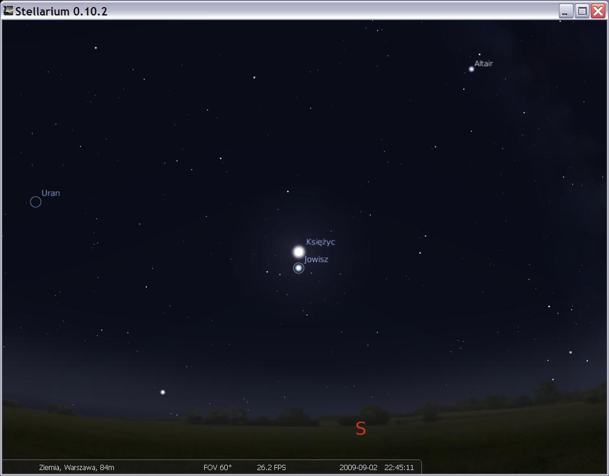Viewport: 609px width, 476px height.
Task: Click the Altair text label
Action: tap(483, 64)
